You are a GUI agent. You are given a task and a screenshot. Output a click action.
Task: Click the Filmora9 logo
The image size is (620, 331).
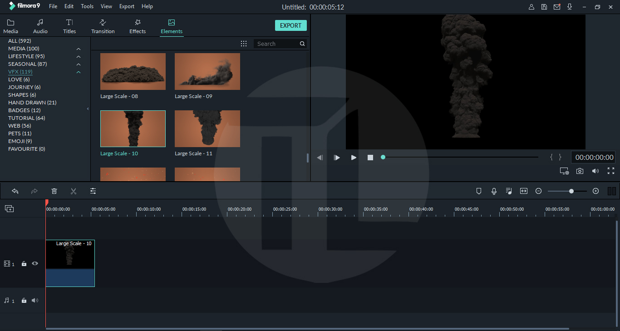point(25,6)
